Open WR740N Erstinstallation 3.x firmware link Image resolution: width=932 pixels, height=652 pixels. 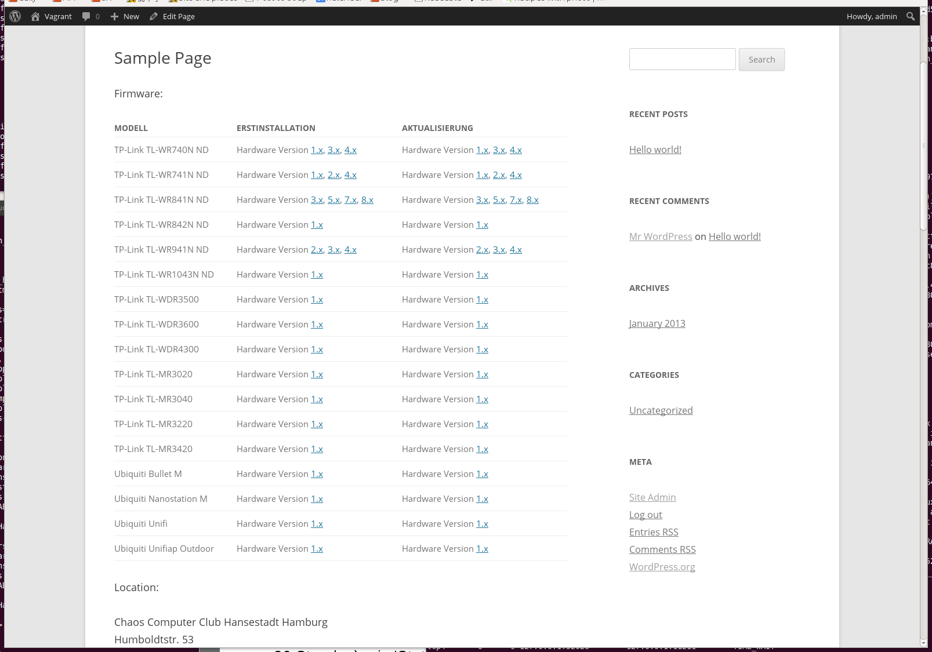coord(333,150)
